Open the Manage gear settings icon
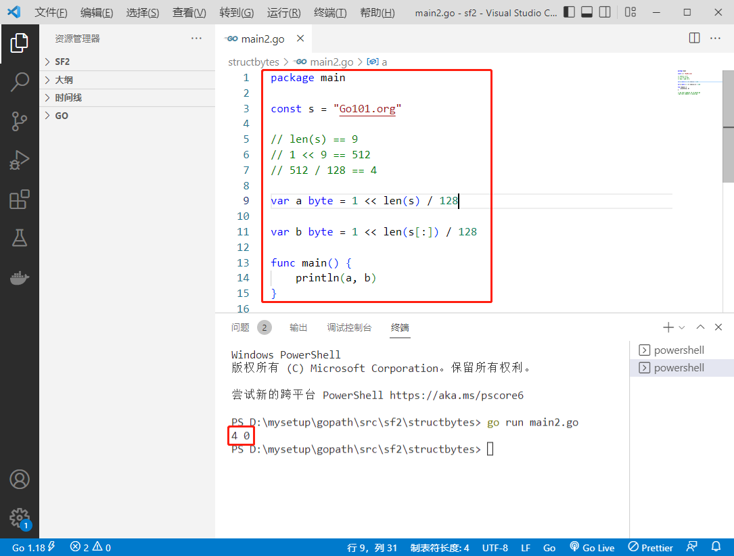The width and height of the screenshot is (734, 556). click(x=19, y=518)
